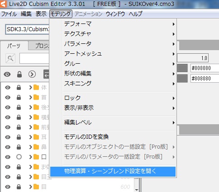Toggle visibility of 口 folder
The image size is (219, 192).
click(8, 157)
